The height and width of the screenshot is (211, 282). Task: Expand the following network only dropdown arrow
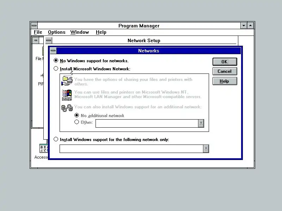(x=206, y=149)
